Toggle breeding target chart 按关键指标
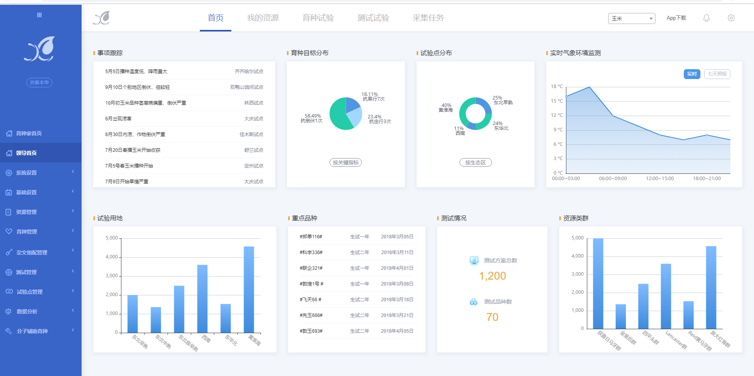Image resolution: width=754 pixels, height=376 pixels. [345, 162]
